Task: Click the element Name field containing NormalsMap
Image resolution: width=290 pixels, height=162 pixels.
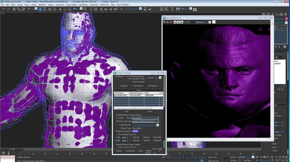Action: tap(145, 118)
